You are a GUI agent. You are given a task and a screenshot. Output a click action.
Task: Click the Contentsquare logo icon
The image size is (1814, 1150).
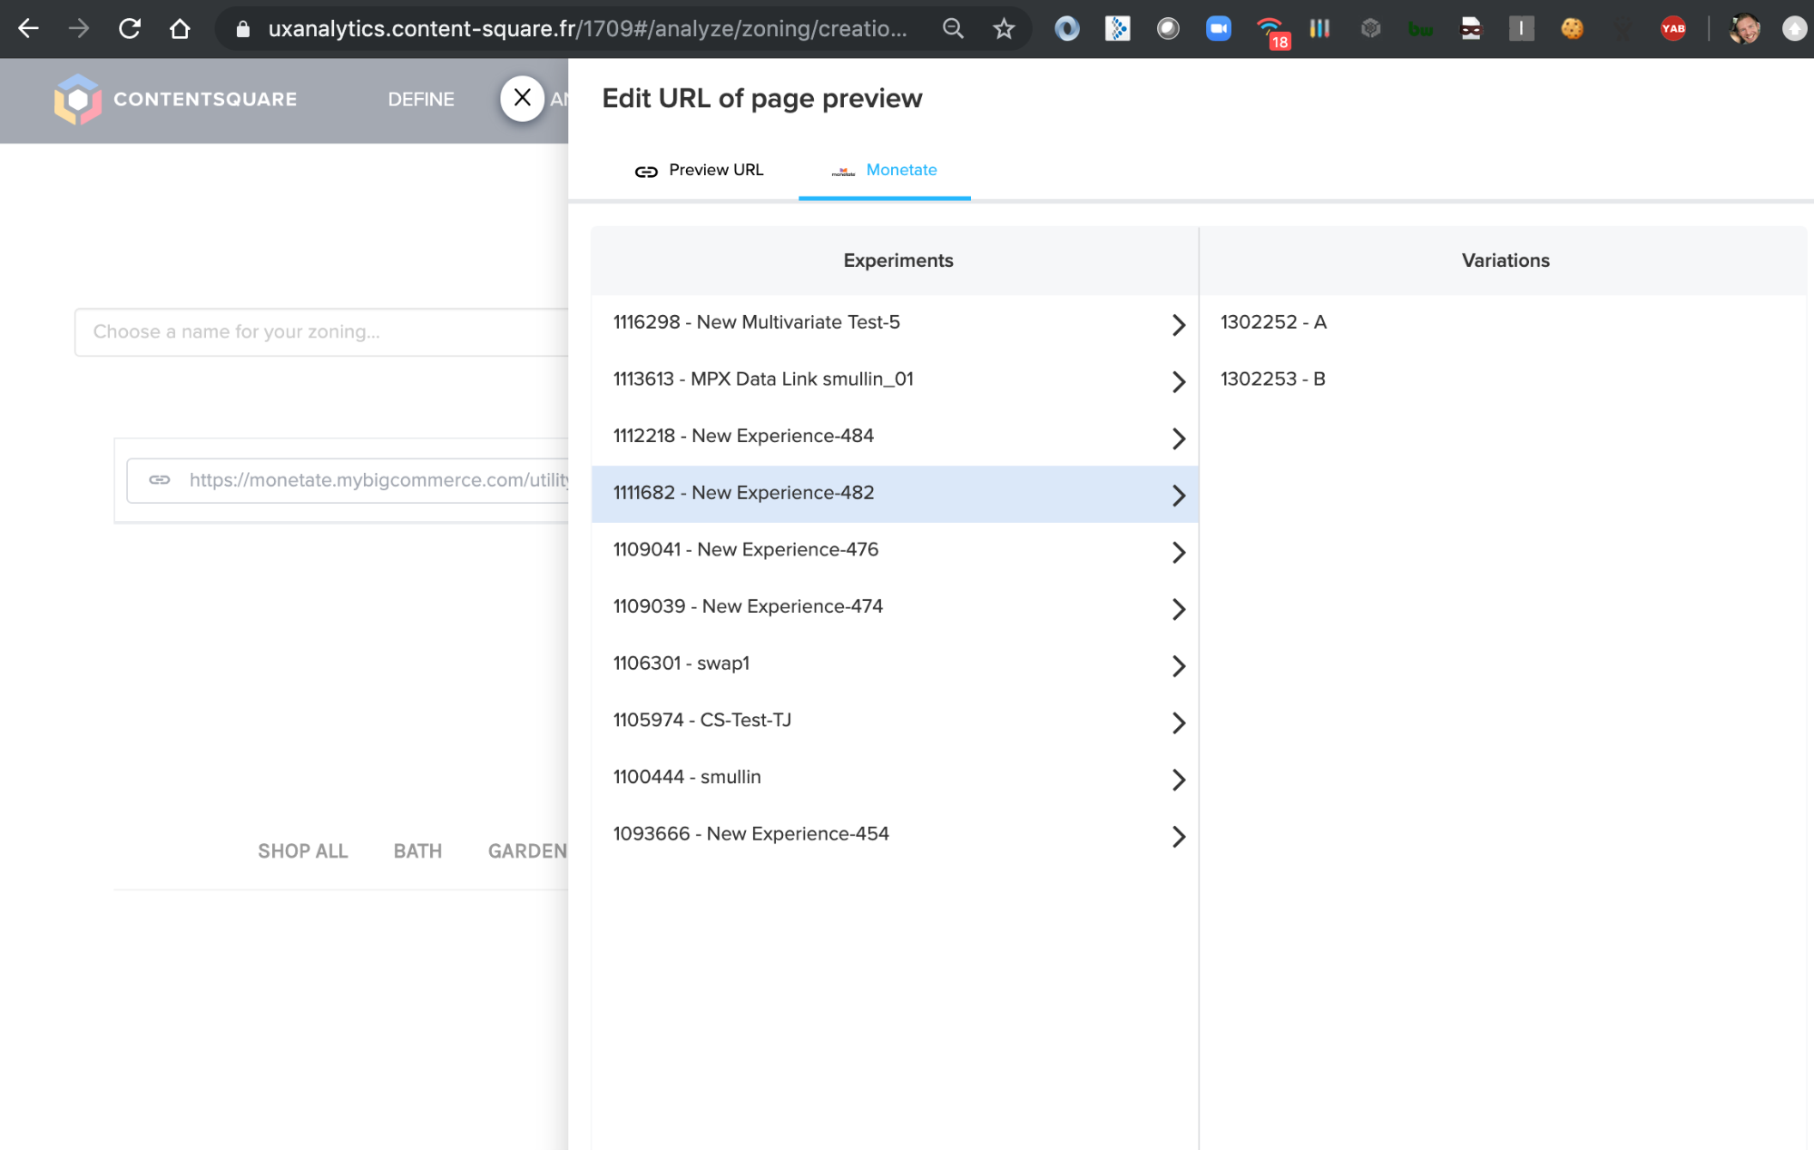[x=77, y=99]
